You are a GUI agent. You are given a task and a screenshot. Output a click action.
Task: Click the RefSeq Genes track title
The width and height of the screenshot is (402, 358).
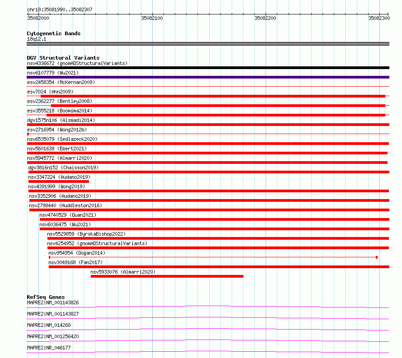[46, 297]
